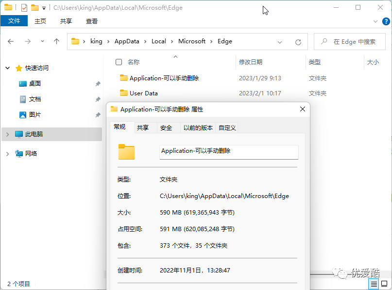The image size is (392, 290).
Task: Unpin icon next to 图片
Action: pyautogui.click(x=98, y=115)
